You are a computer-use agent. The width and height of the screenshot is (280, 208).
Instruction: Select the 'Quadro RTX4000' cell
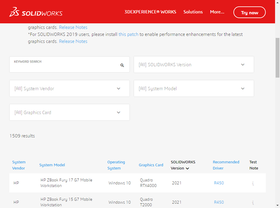(x=148, y=183)
